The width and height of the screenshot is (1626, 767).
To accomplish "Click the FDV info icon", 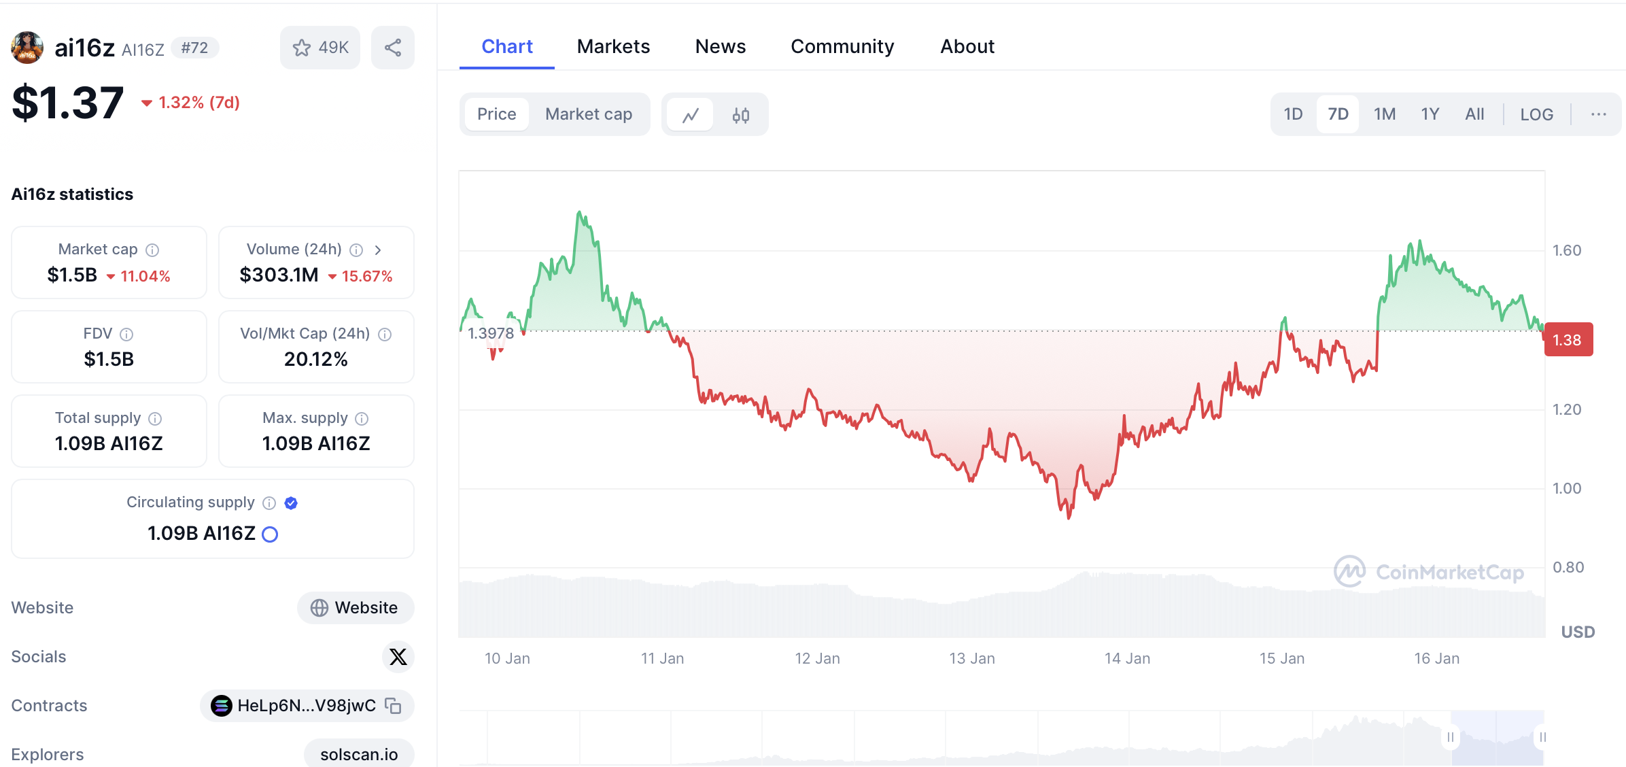I will click(x=126, y=335).
